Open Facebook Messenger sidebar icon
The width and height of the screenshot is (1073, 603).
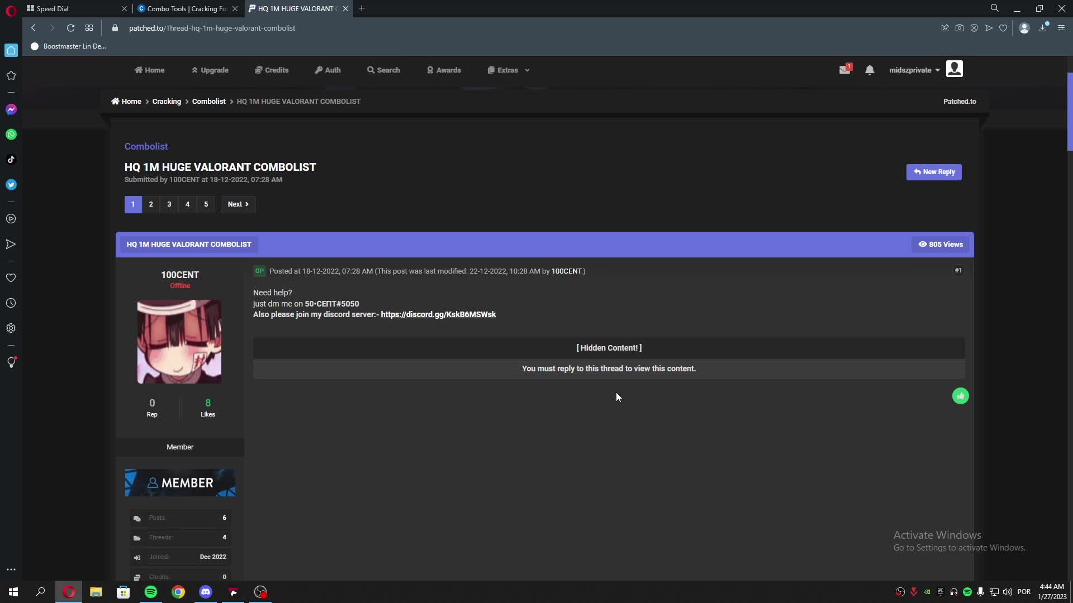coord(11,109)
